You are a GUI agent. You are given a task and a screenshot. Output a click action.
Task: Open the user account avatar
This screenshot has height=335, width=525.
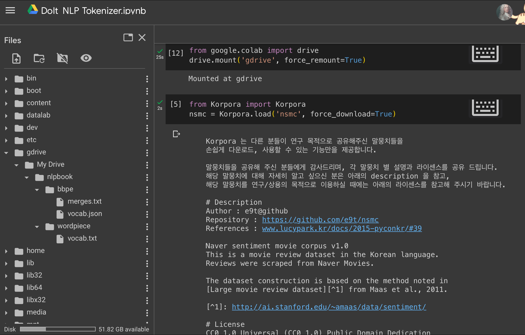tap(504, 12)
